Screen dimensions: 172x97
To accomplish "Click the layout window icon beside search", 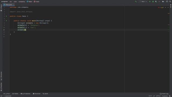I will pyautogui.click(x=167, y=2).
